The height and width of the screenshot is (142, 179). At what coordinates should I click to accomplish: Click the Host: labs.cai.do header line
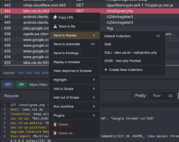[x=27, y=110]
